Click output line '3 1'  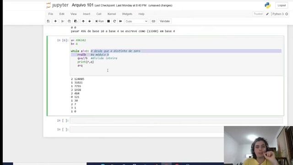coord(73,108)
